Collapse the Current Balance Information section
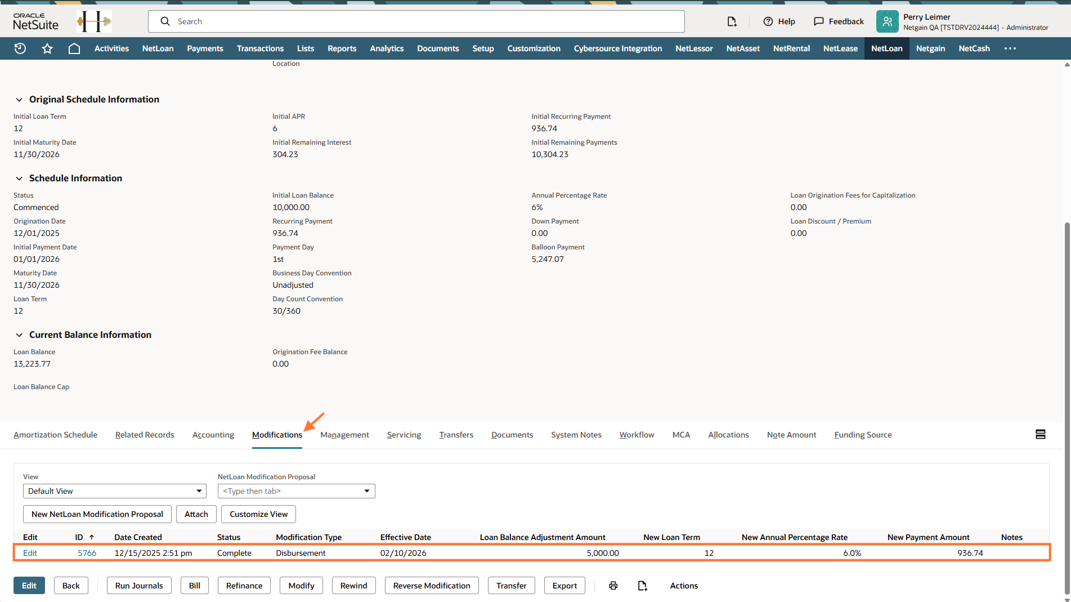The height and width of the screenshot is (602, 1071). click(19, 335)
